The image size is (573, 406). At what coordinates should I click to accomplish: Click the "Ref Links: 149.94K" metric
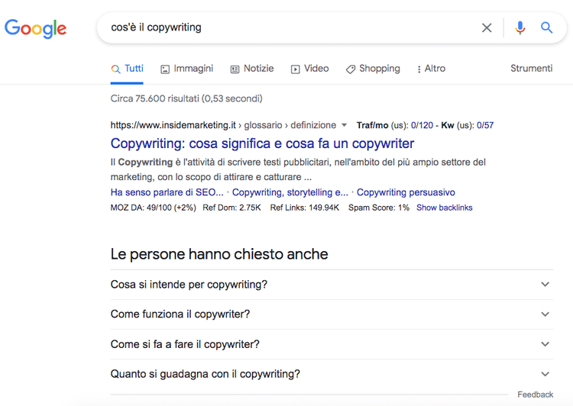(304, 208)
